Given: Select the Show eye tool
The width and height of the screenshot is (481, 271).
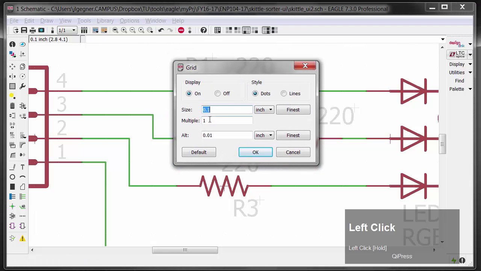Looking at the screenshot, I should pos(23,44).
